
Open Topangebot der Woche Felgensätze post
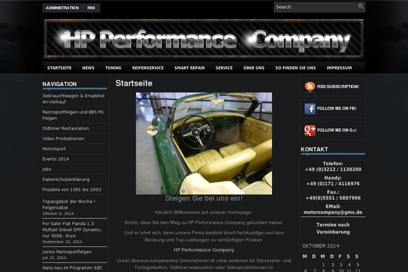pyautogui.click(x=69, y=205)
